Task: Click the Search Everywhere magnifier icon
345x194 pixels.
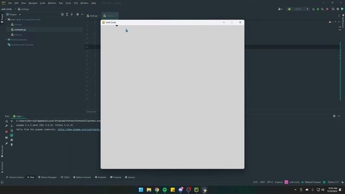Action: [x=333, y=9]
